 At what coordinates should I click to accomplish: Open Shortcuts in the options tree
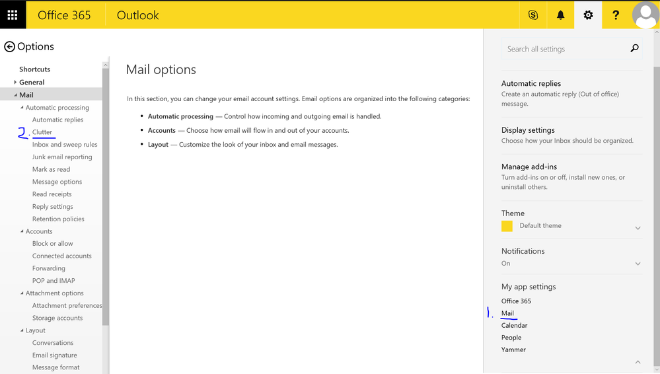(34, 69)
